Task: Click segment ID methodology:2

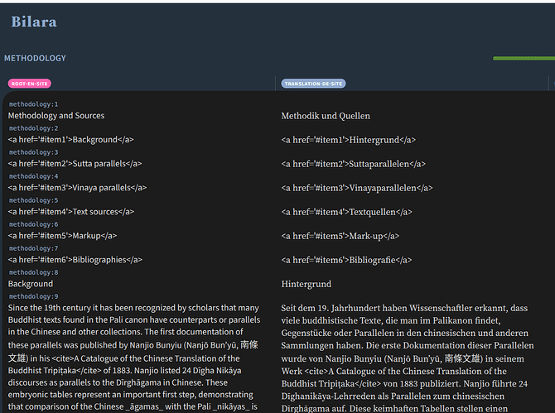Action: tap(33, 128)
